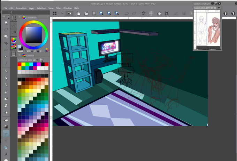This screenshot has height=161, width=237.
Task: Switch to the Color Wheel tab
Action: pyautogui.click(x=30, y=18)
